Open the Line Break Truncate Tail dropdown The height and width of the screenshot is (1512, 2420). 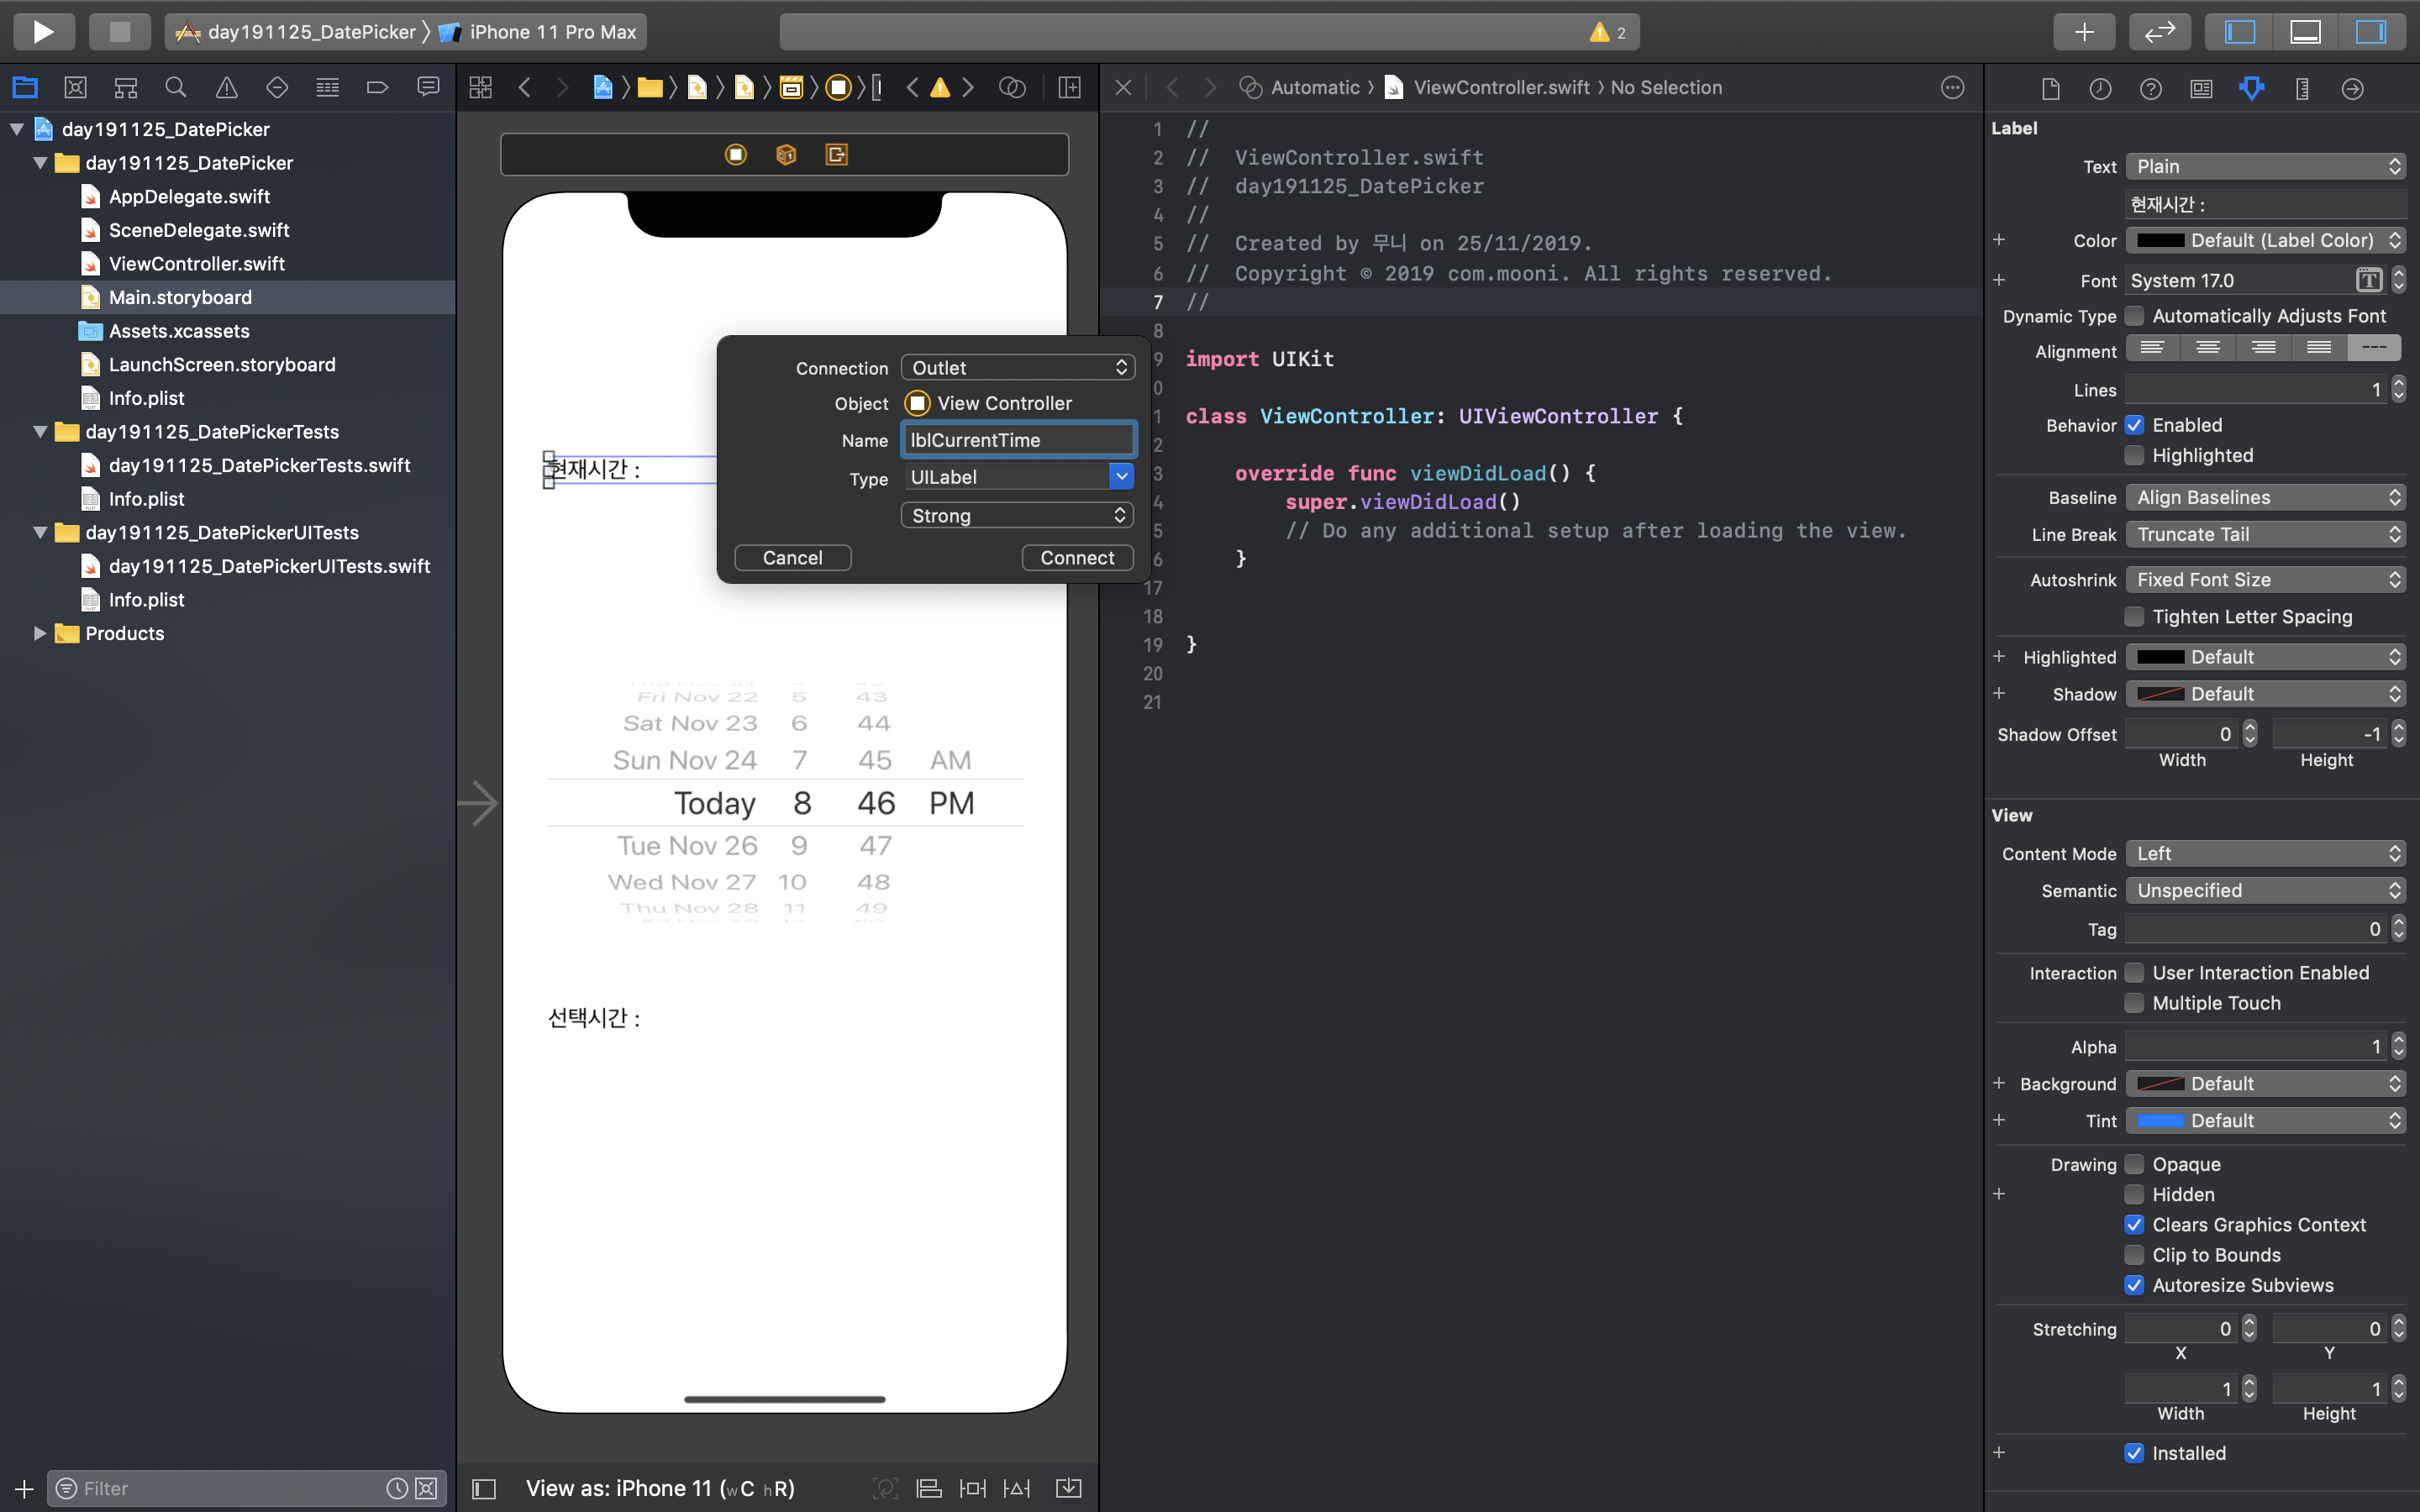[x=2265, y=534]
